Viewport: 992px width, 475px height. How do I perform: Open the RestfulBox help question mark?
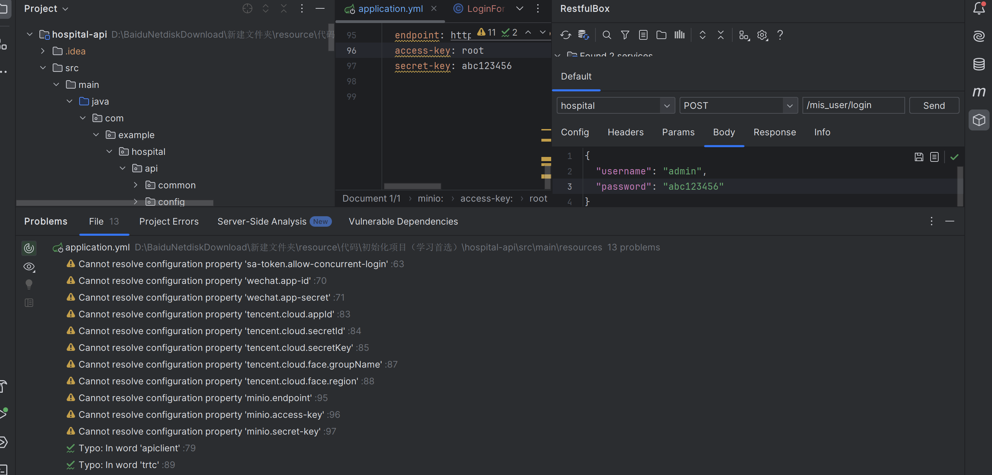click(x=780, y=35)
